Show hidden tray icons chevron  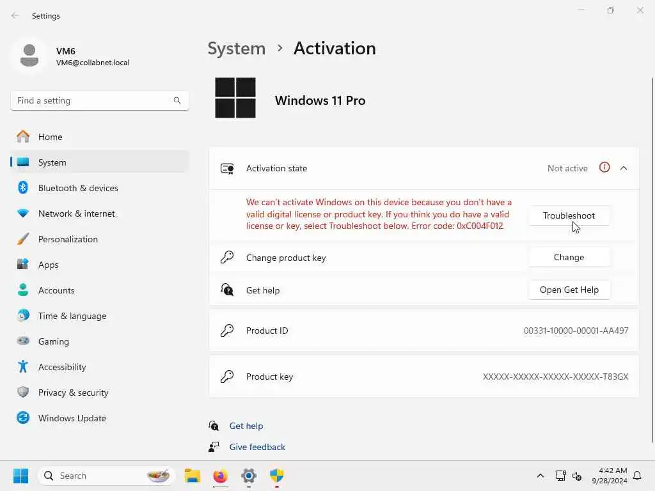pos(540,476)
